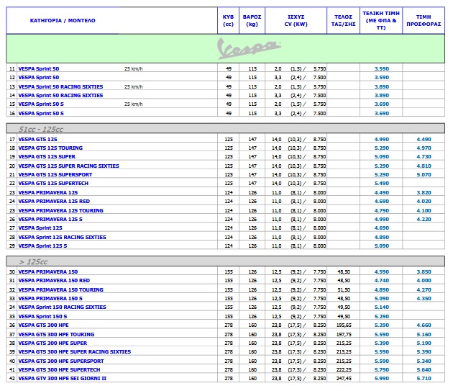
Task: Open VESPA Sprint 50 in row 12
Action: [39, 78]
